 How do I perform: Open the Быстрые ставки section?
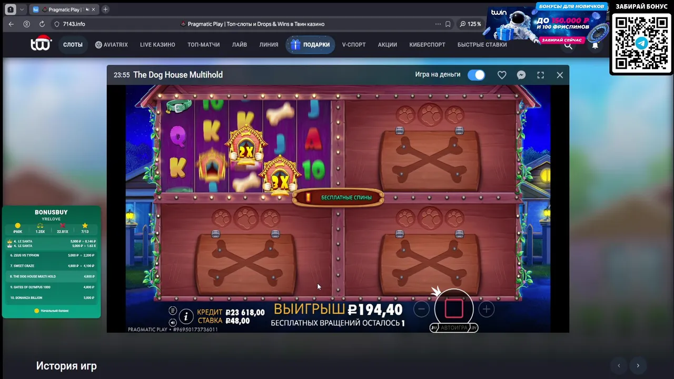pyautogui.click(x=482, y=45)
